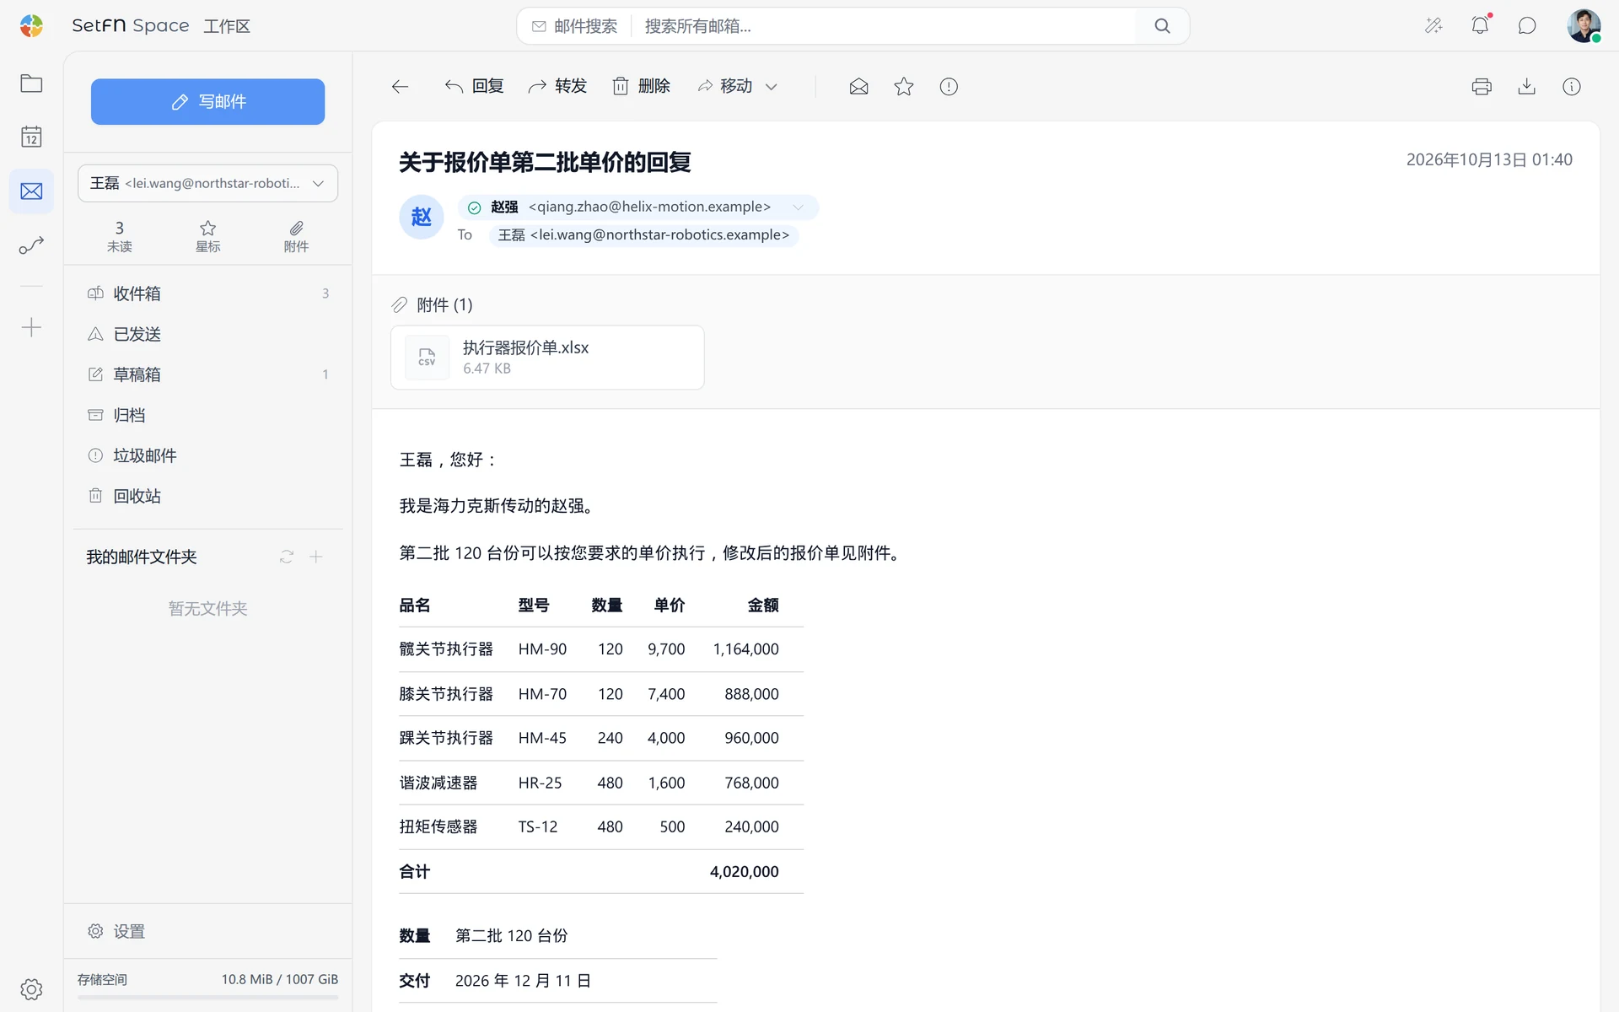Open the magic wand AI assistant icon
This screenshot has height=1012, width=1619.
click(x=1433, y=25)
